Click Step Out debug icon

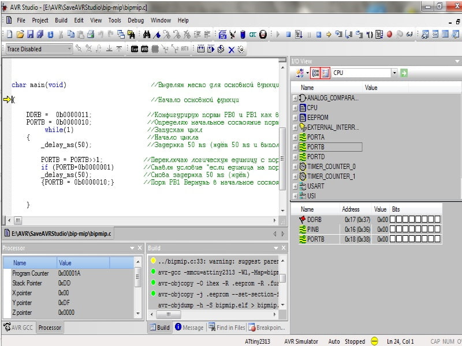(x=359, y=35)
